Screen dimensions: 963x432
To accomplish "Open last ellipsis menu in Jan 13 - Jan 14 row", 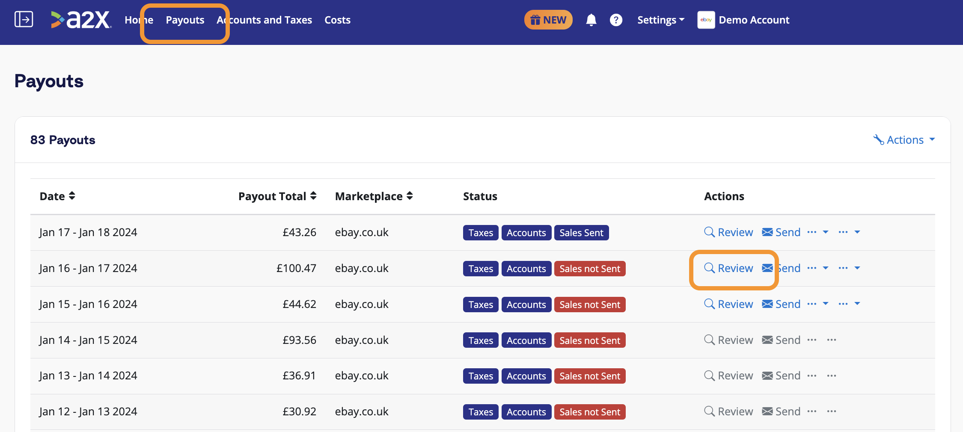I will (832, 376).
